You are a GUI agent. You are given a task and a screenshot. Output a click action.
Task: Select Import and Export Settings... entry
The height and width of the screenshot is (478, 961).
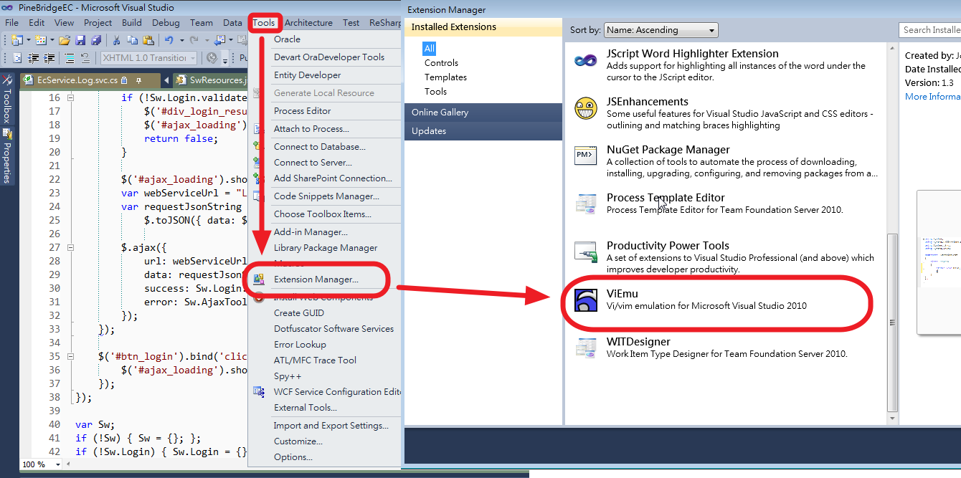point(331,426)
